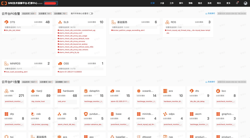The image size is (250, 138).
Task: Click the drp grid icon
Action: pos(6,114)
